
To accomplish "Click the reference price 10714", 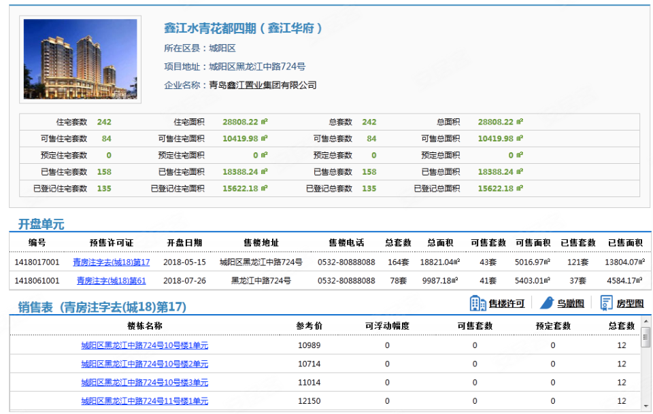I will point(309,364).
